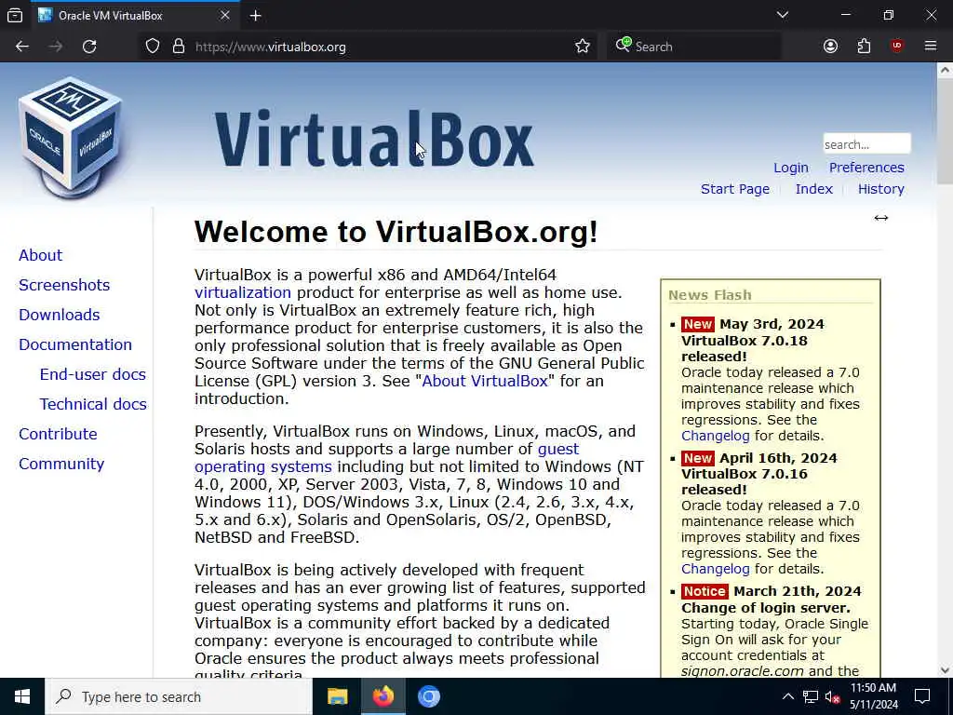Follow the 'About VirtualBox' link

[x=484, y=381]
